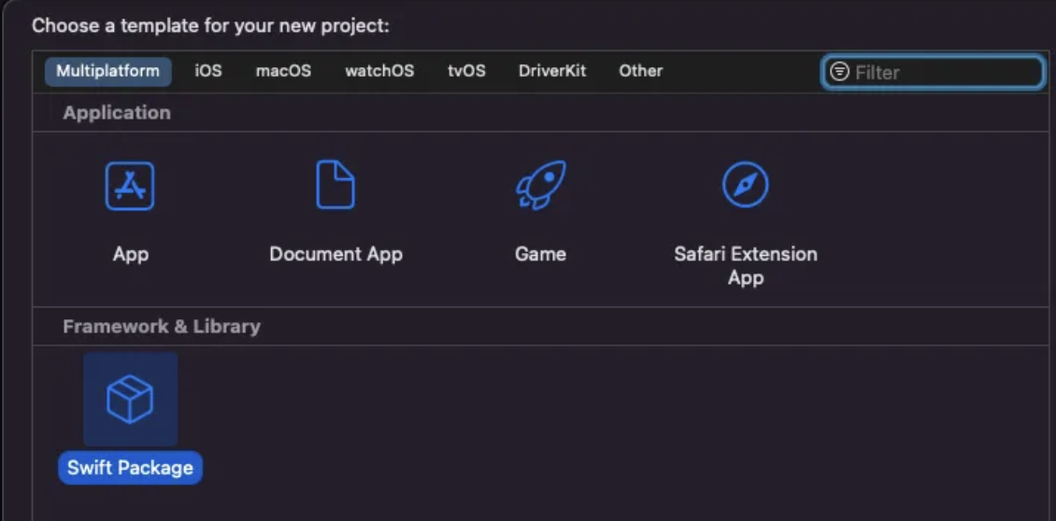Open the DriverKit tab
This screenshot has height=521, width=1056.
coord(552,71)
